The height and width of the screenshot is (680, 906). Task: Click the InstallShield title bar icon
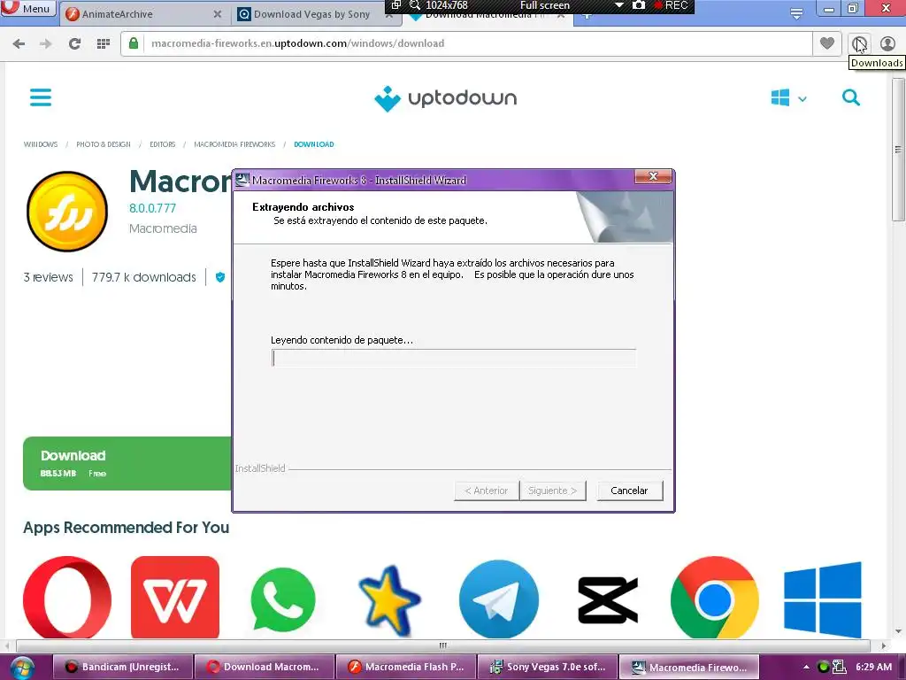coord(242,181)
